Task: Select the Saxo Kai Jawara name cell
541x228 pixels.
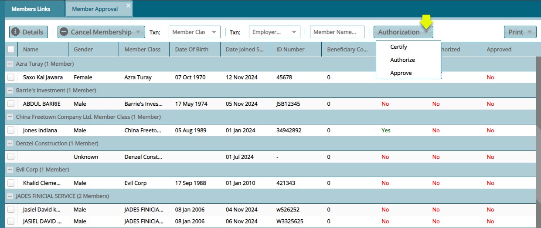Action: tap(43, 77)
